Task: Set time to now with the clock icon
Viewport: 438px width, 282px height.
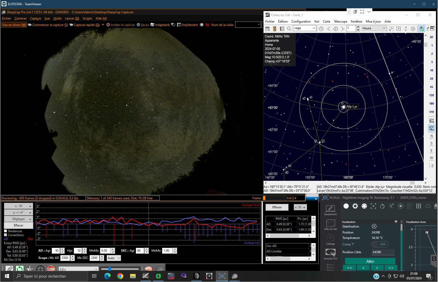Action: 336,29
